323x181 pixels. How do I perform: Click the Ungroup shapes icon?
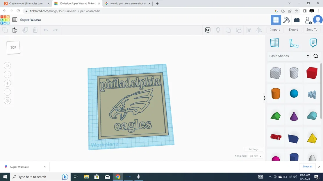click(x=238, y=30)
